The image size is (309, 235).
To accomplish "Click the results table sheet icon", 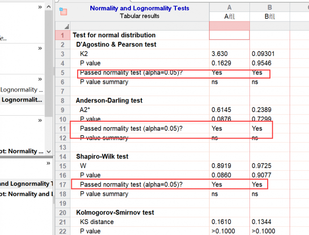I will click(63, 12).
